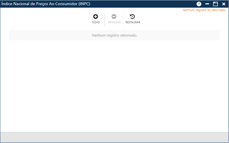Minimize the INPC window

point(207,4)
